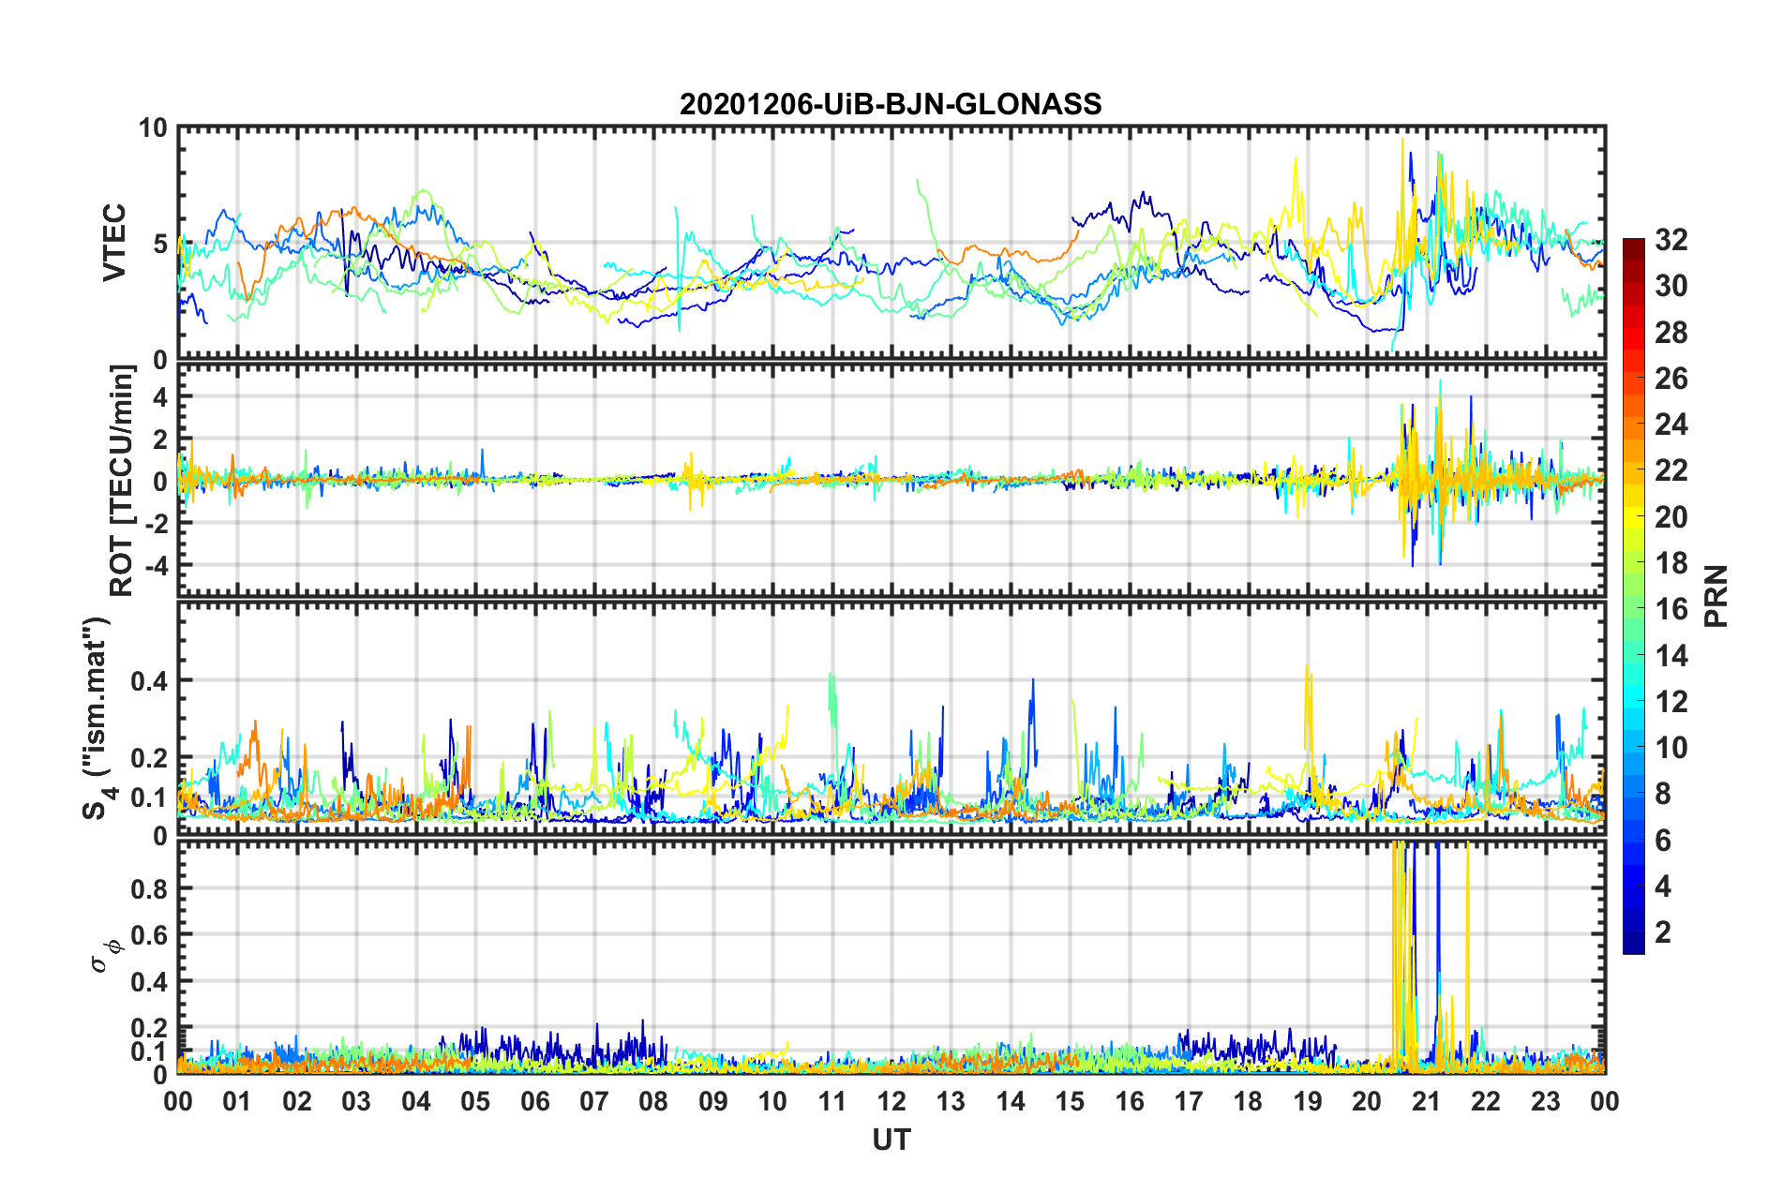Click the ROT [TECU/min] axis label
The height and width of the screenshot is (1192, 1783).
pyautogui.click(x=122, y=481)
